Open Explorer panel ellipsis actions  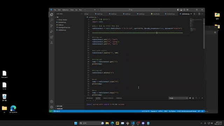point(82,14)
